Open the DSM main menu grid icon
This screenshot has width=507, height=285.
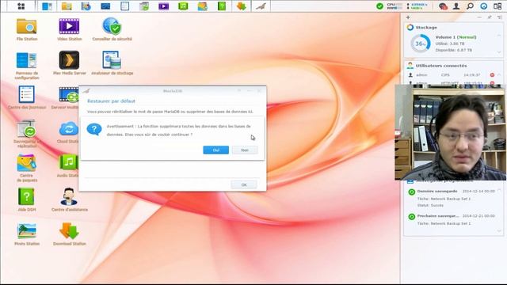(21, 6)
